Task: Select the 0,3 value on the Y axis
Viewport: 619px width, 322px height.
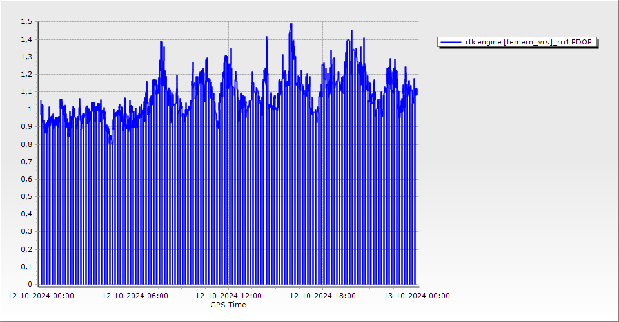Action: 26,232
